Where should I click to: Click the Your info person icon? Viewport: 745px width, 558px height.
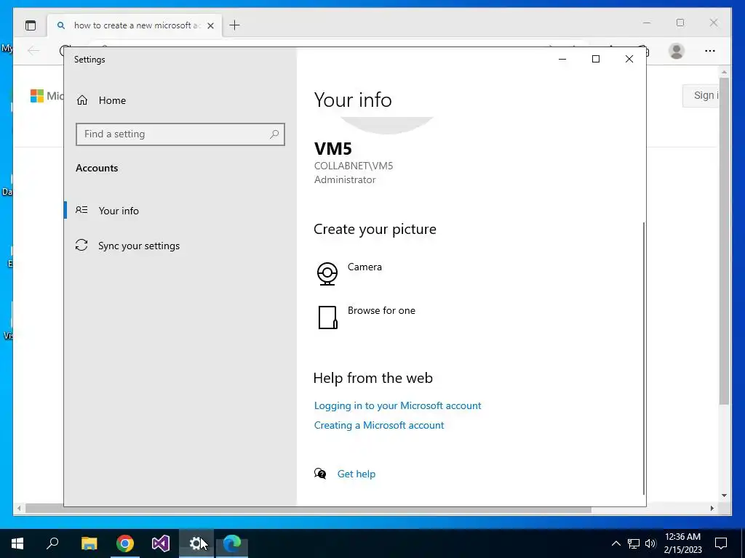coord(81,210)
